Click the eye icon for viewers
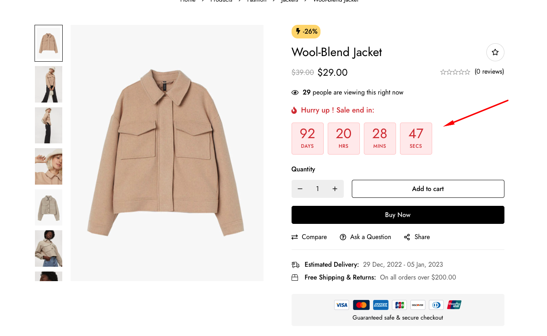The height and width of the screenshot is (336, 547). coord(295,93)
